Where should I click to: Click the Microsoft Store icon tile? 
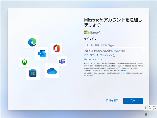point(33,73)
